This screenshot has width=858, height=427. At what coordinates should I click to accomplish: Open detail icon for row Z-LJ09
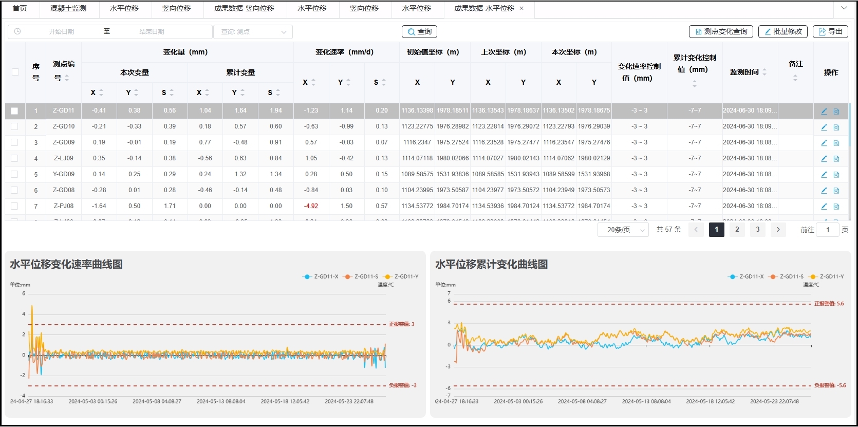pyautogui.click(x=836, y=159)
